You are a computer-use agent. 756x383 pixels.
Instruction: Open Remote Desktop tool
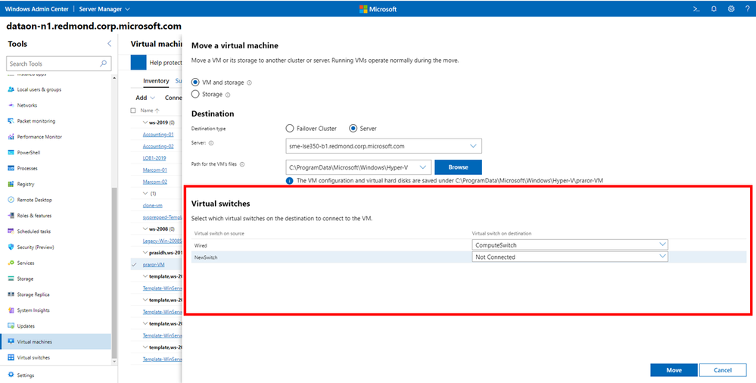34,200
